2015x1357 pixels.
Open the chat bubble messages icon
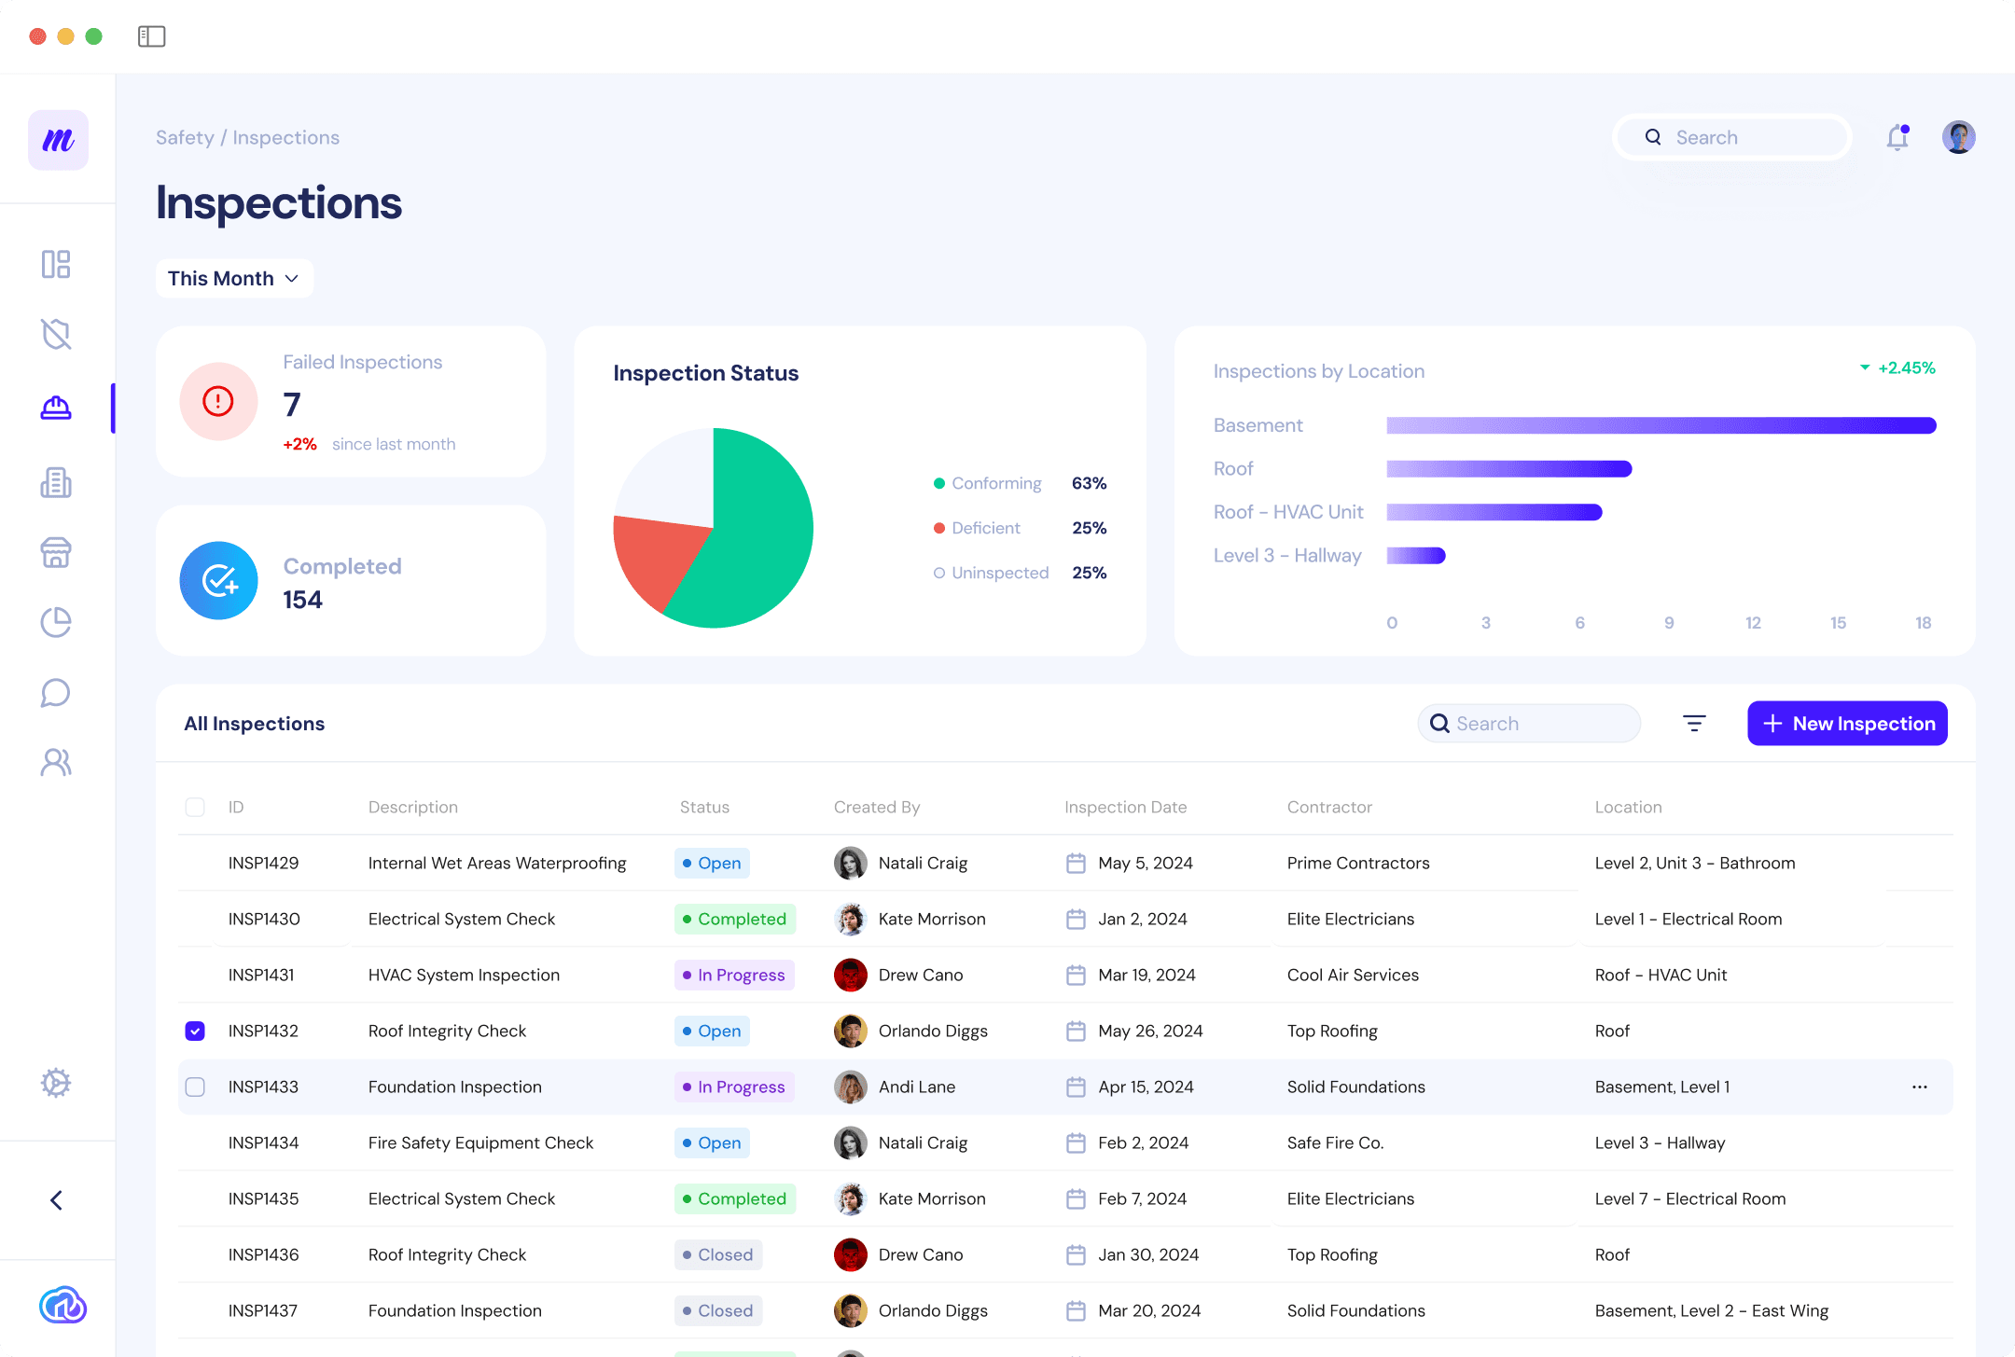[x=56, y=693]
